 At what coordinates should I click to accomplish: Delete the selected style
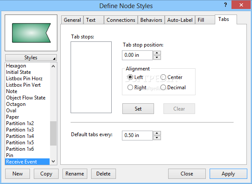tap(104, 174)
